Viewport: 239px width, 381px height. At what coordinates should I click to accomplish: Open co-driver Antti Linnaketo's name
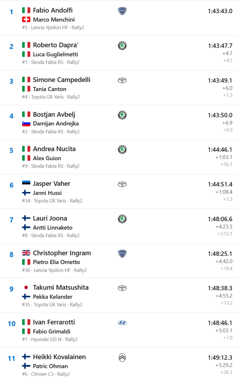[53, 227]
